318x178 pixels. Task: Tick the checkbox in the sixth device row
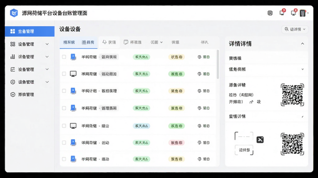pos(64,143)
